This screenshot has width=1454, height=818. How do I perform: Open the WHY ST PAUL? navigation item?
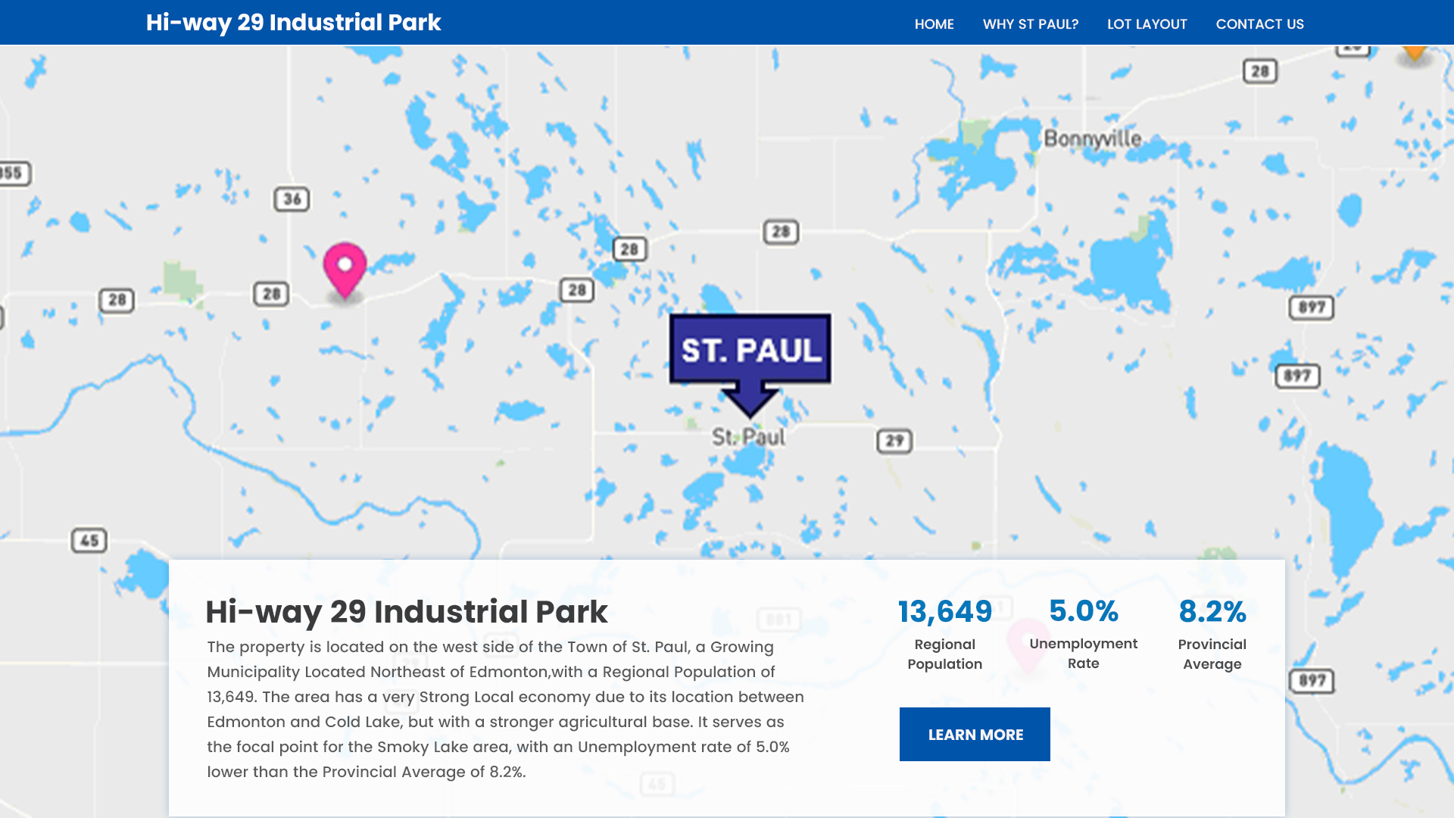(x=1030, y=24)
